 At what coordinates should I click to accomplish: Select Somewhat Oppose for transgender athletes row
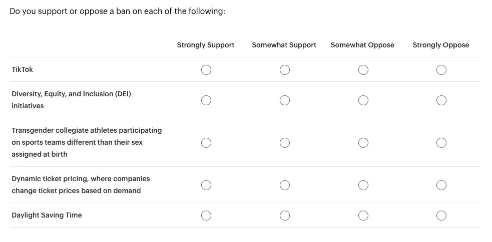click(x=363, y=143)
